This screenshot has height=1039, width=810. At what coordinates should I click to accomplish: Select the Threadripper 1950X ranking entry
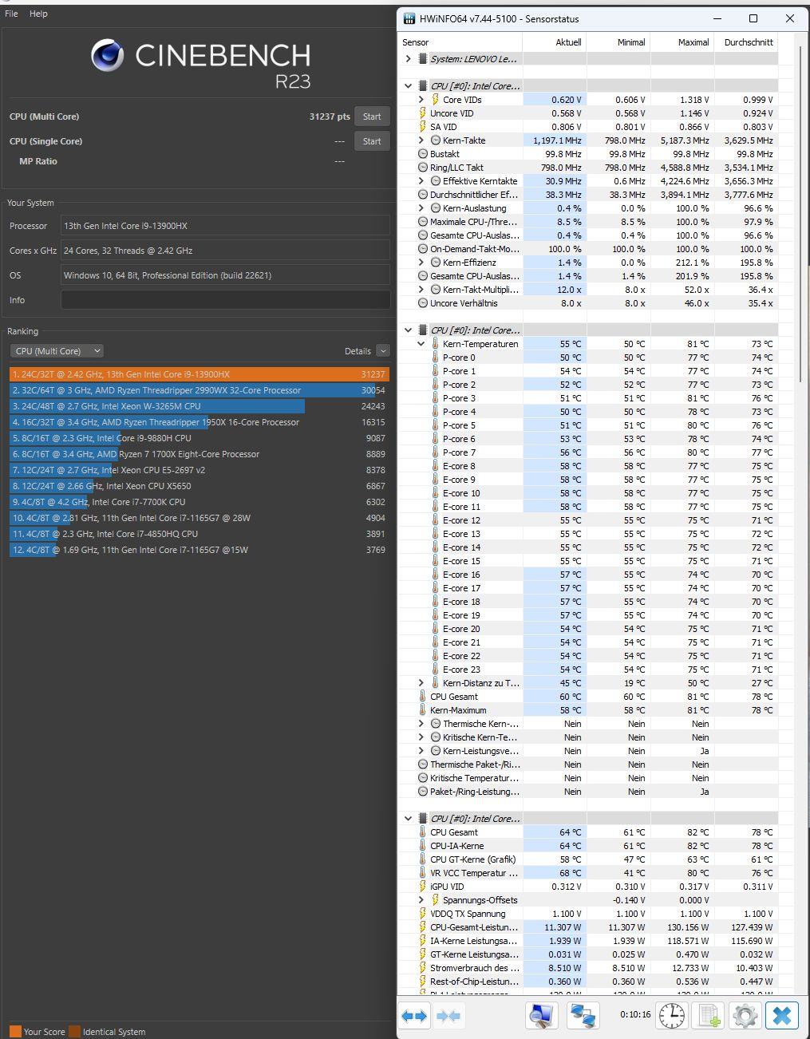tap(200, 422)
